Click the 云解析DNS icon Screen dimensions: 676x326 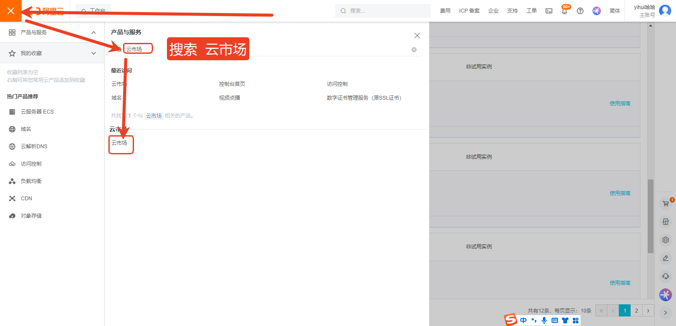click(12, 147)
